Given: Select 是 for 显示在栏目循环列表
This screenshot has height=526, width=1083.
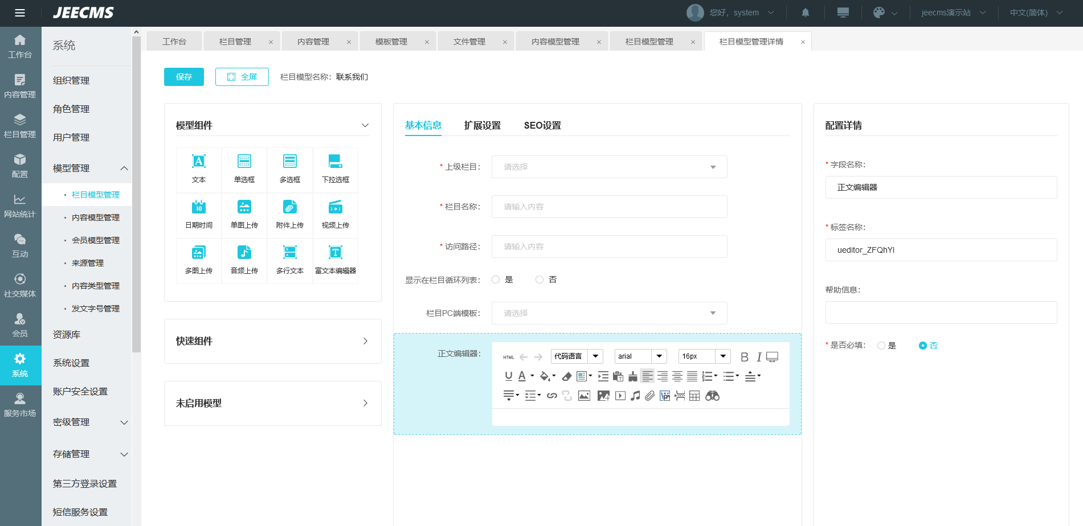Looking at the screenshot, I should click(496, 280).
